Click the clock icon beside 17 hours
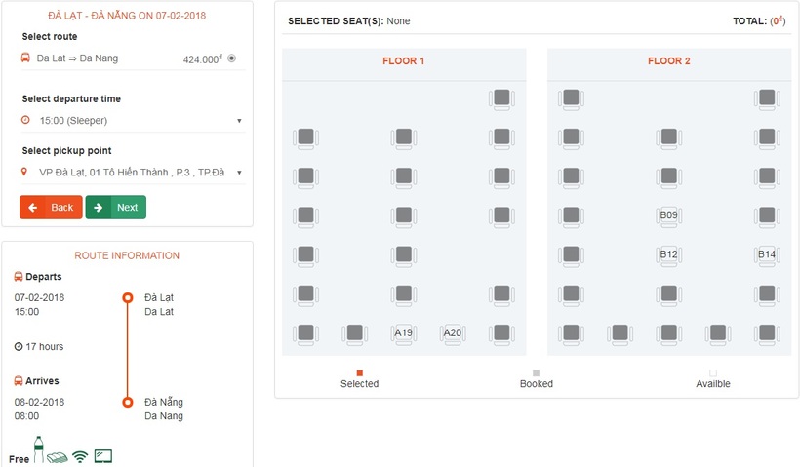800x467 pixels. [x=19, y=347]
